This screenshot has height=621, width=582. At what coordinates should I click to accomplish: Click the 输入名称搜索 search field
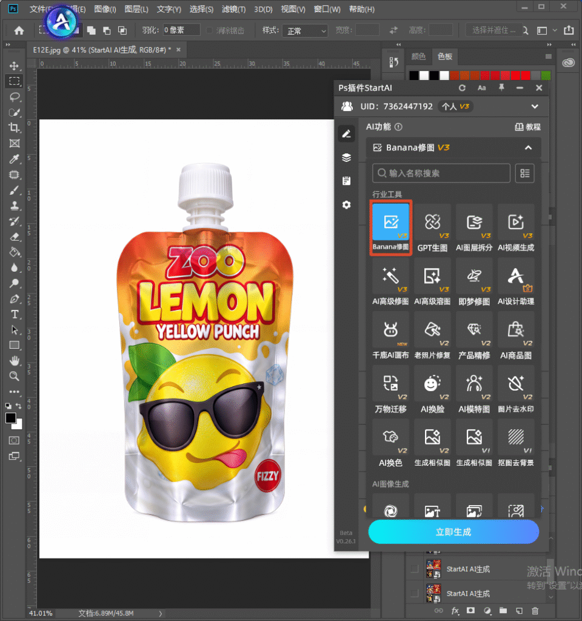[x=441, y=173]
